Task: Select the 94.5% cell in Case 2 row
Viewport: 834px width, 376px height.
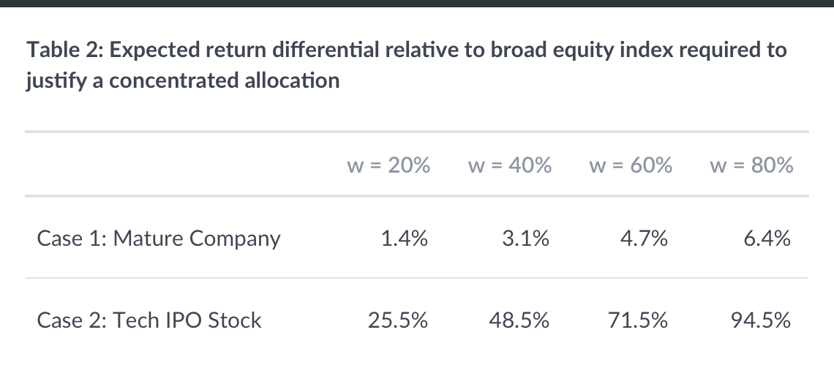Action: (762, 320)
